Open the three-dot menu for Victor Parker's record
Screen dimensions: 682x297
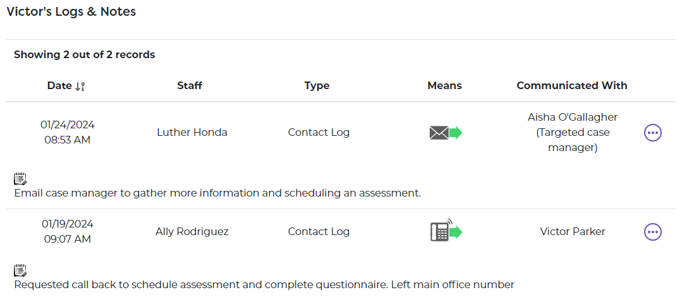pyautogui.click(x=652, y=232)
